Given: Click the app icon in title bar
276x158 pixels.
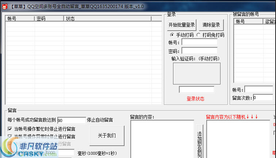Looking at the screenshot, I should coord(5,7).
